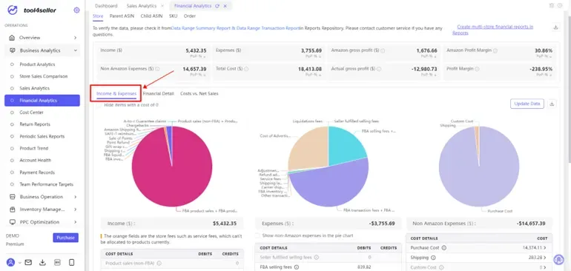Info icon beside Profit Margin

click(477, 68)
